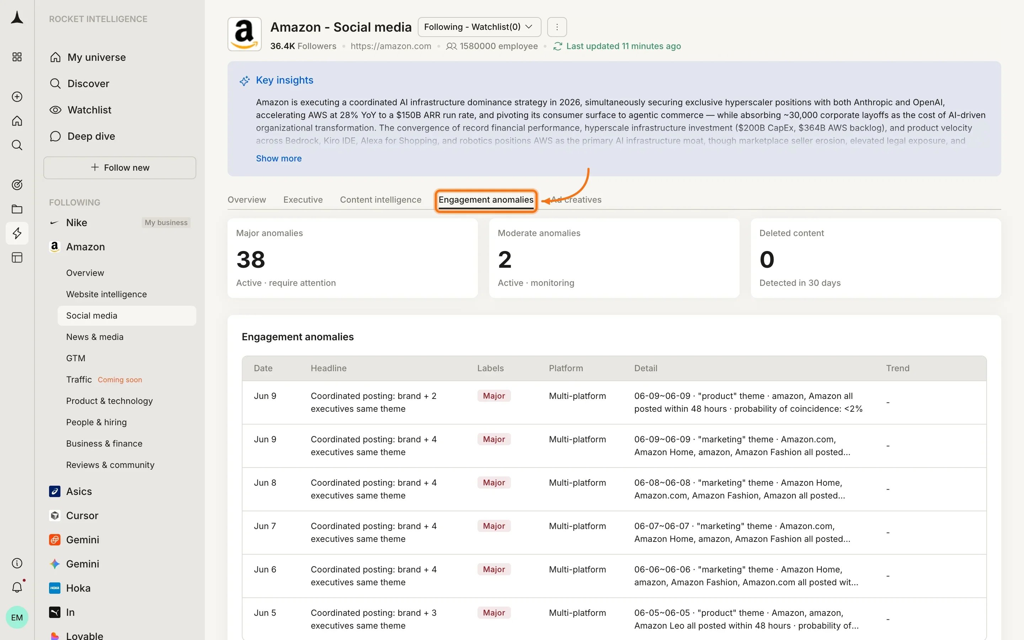Click Jun 5 headline brand + 3 executives
The width and height of the screenshot is (1024, 640).
tap(373, 619)
